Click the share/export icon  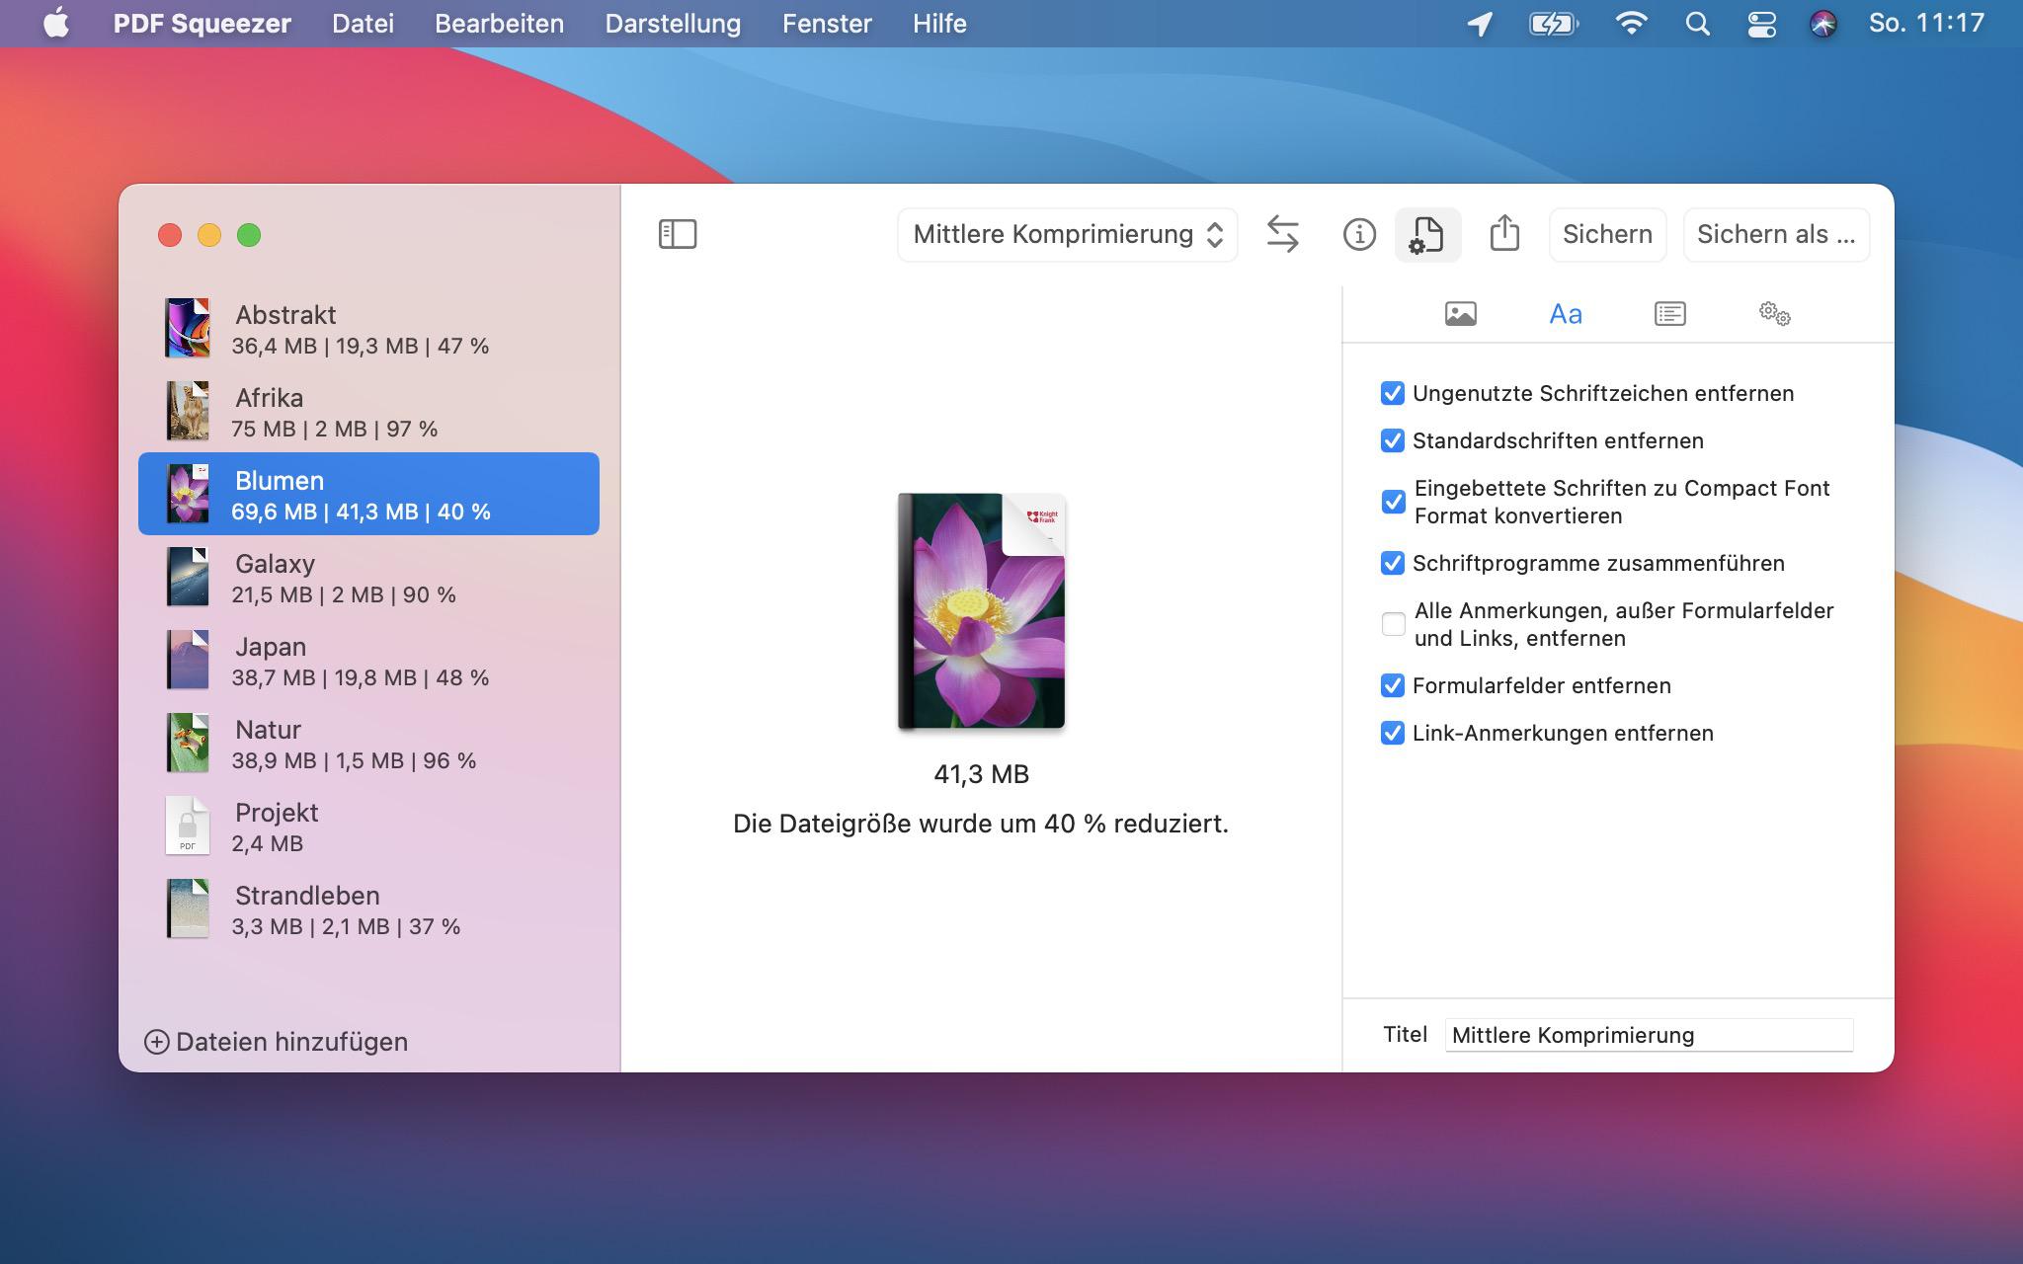1504,234
